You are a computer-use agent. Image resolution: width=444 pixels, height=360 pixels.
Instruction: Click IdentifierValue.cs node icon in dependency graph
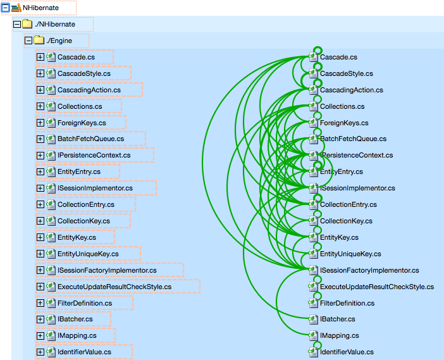[x=313, y=352]
